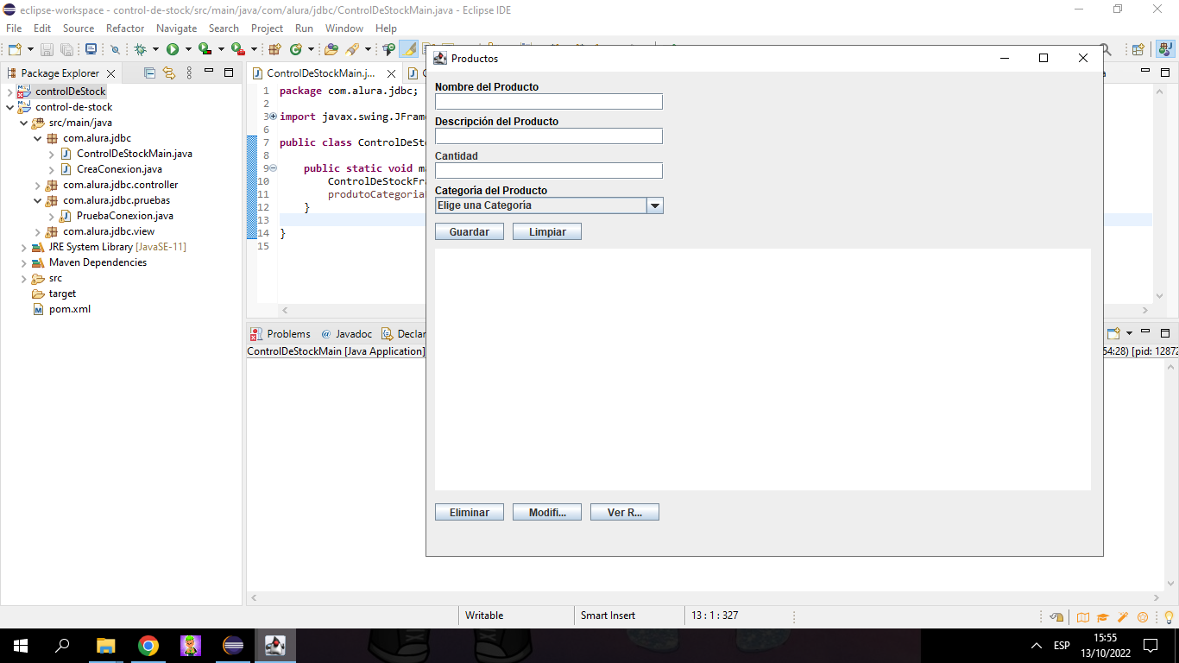The height and width of the screenshot is (663, 1179).
Task: Click the Open Type folder icon
Action: pyautogui.click(x=331, y=50)
